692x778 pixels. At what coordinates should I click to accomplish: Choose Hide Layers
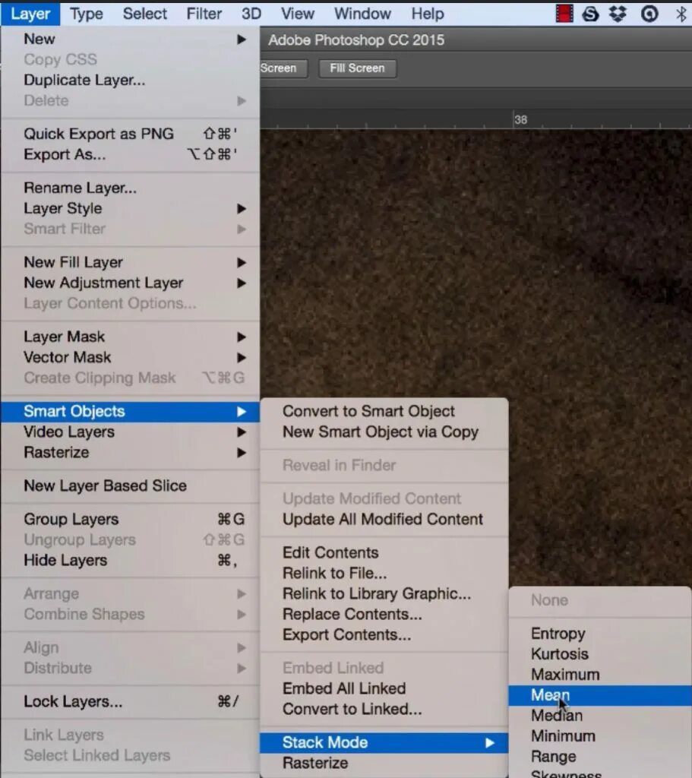130,560
